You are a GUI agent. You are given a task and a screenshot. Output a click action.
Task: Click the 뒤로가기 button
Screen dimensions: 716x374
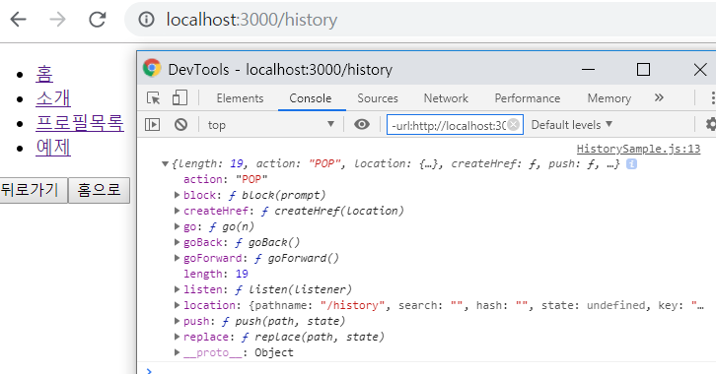[x=34, y=190]
